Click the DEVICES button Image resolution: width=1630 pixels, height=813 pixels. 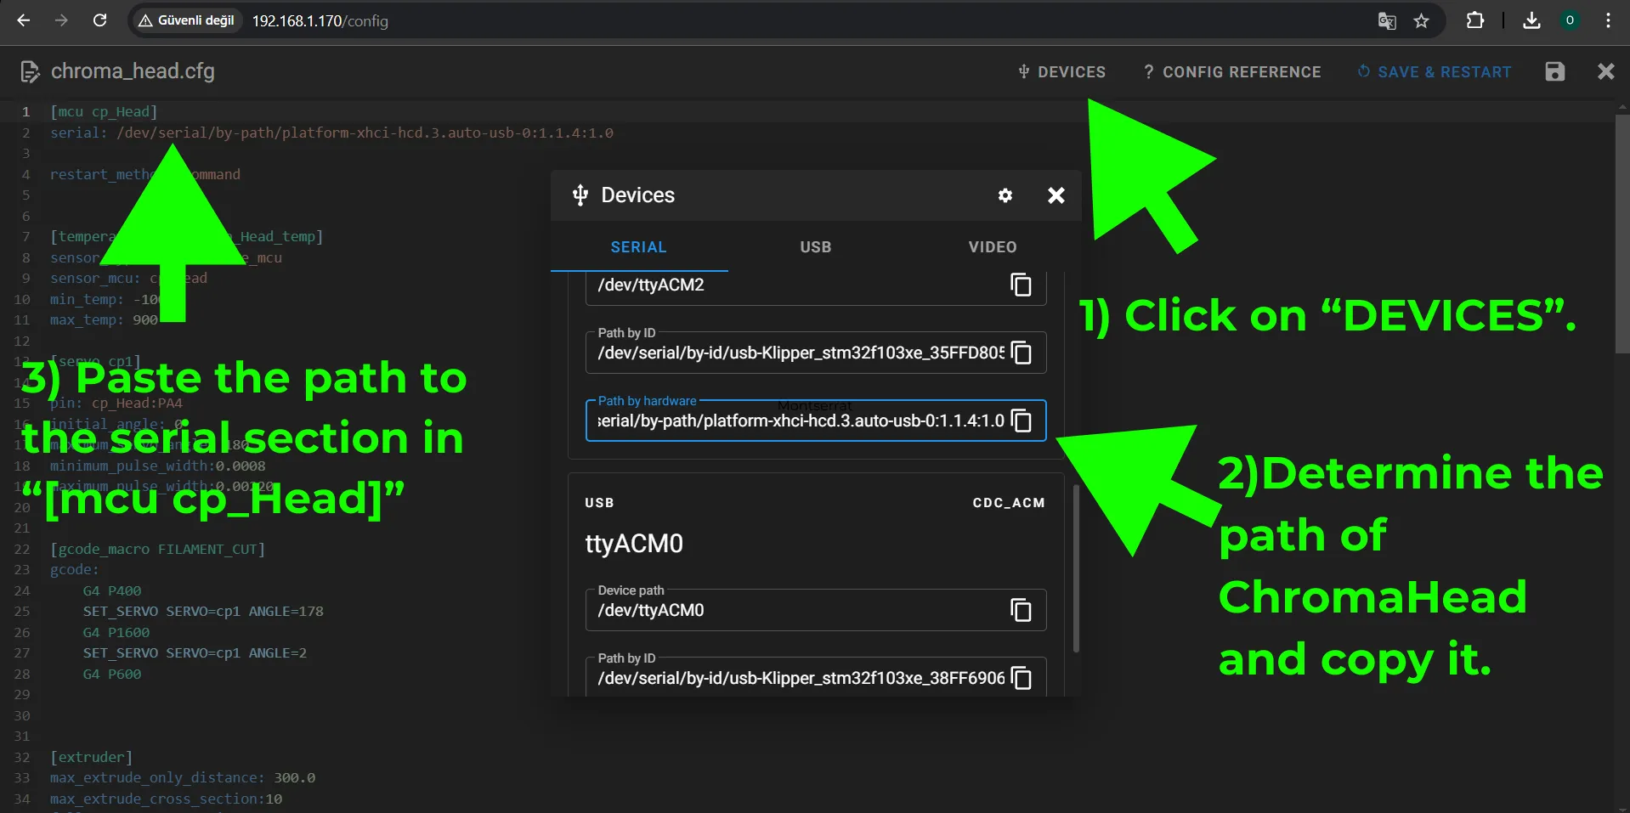point(1061,72)
